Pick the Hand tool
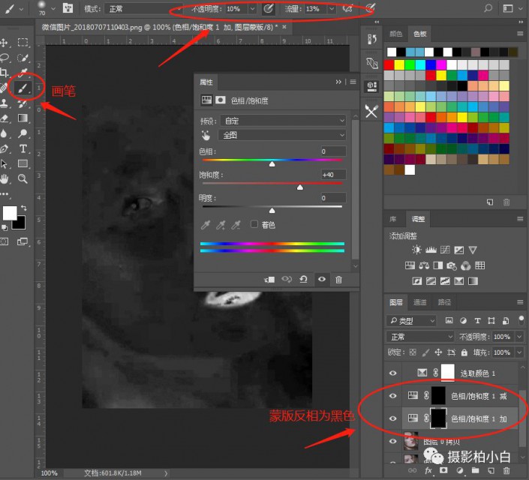Screen dimensions: 529x480 (x=5, y=178)
